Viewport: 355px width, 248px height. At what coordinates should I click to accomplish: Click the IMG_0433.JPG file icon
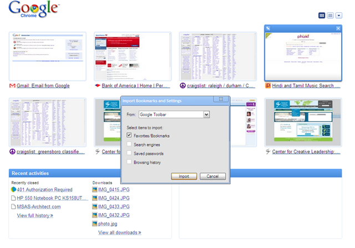click(95, 207)
